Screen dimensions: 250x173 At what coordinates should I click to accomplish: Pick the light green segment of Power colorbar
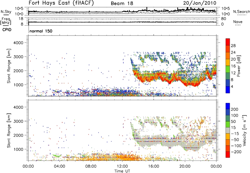point(228,69)
